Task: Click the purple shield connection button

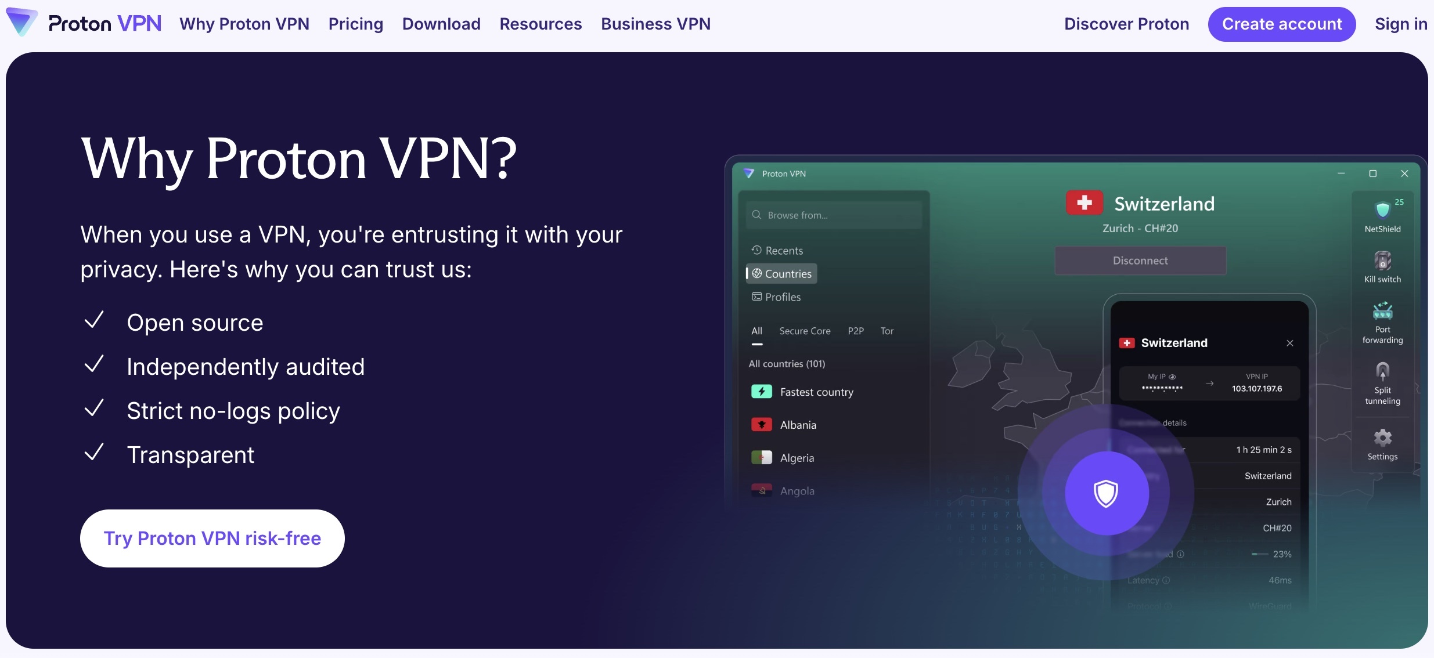Action: (x=1107, y=493)
